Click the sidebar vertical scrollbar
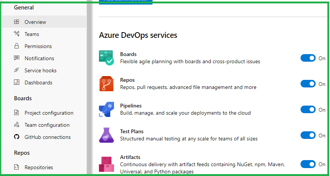The width and height of the screenshot is (330, 176). 89,88
